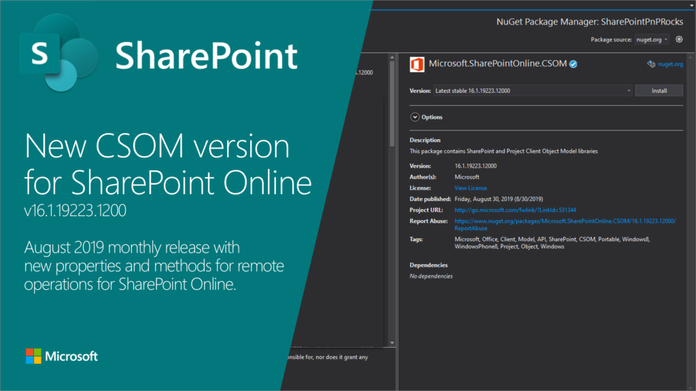Click the Microsoft.SharePointOnline.CSOM package title

click(x=498, y=64)
